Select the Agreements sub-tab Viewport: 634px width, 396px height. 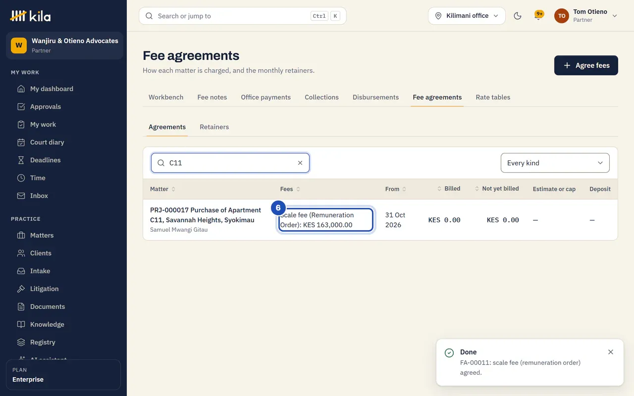167,127
